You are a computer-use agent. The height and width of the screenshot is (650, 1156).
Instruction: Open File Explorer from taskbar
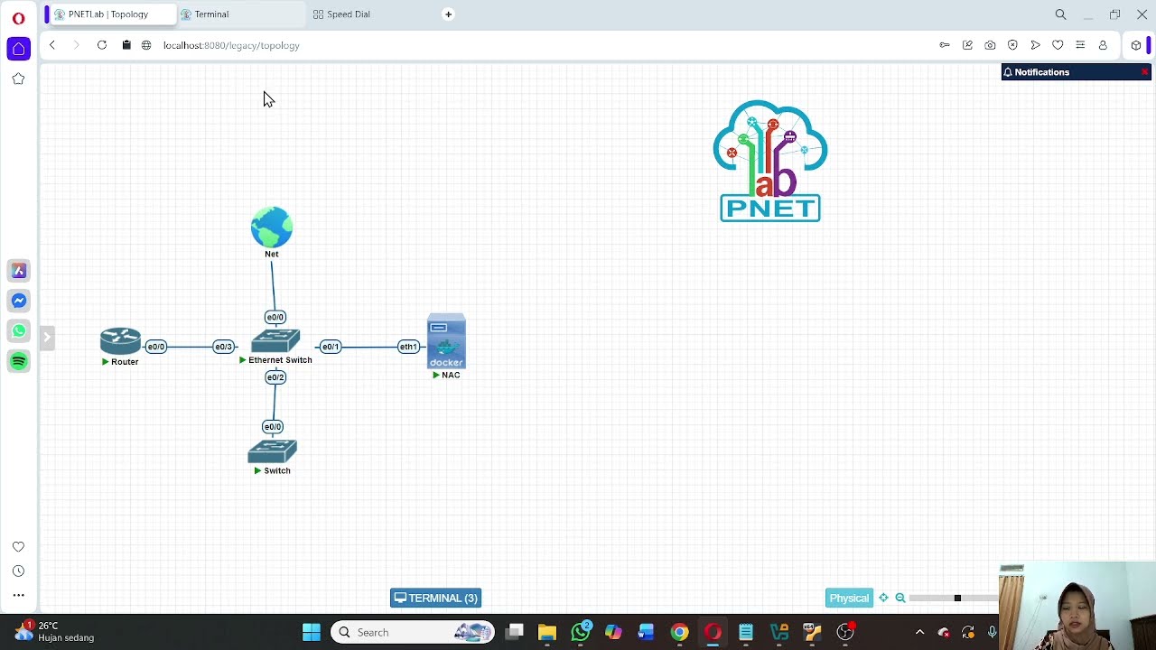pos(547,632)
